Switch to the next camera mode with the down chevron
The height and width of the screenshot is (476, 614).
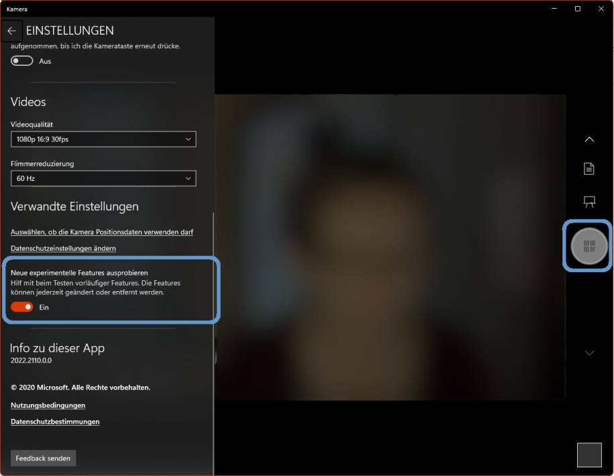point(589,353)
